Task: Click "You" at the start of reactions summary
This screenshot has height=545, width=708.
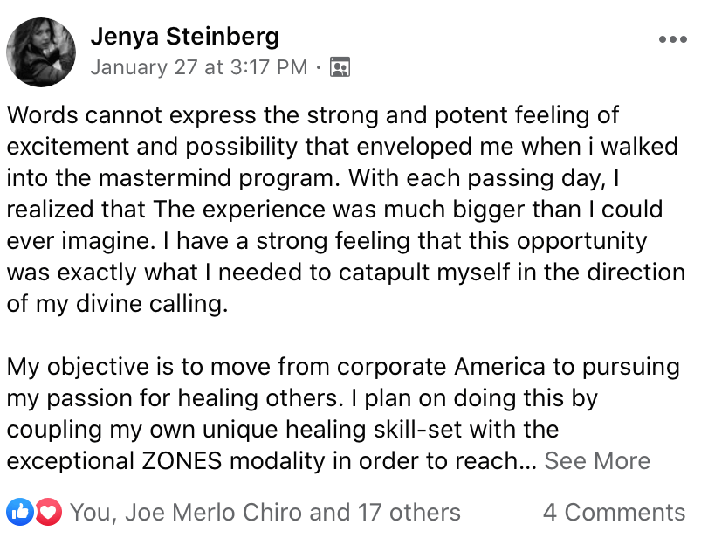Action: tap(88, 513)
